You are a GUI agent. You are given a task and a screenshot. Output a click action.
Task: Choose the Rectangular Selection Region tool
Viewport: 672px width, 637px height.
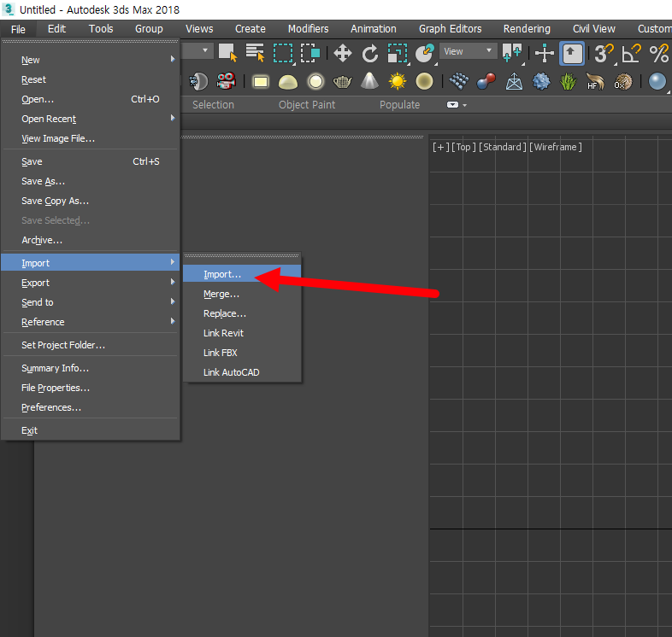pos(283,53)
